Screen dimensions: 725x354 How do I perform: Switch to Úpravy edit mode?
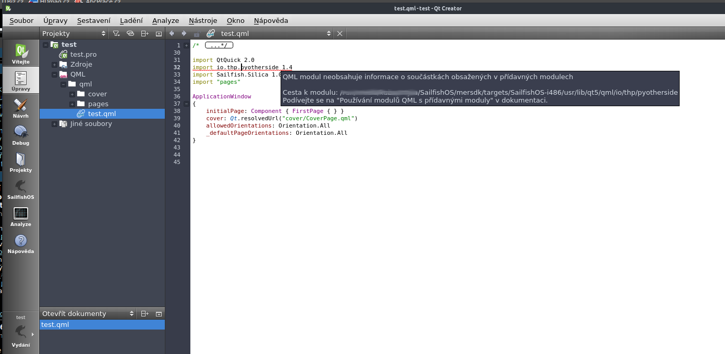pyautogui.click(x=21, y=81)
